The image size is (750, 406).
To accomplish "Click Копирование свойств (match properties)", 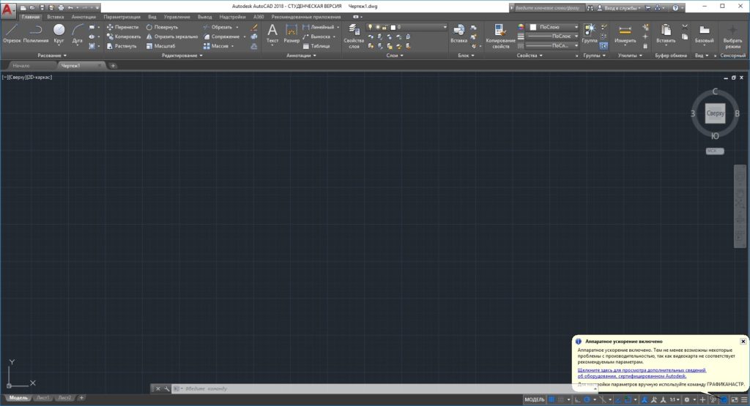I will [x=500, y=37].
